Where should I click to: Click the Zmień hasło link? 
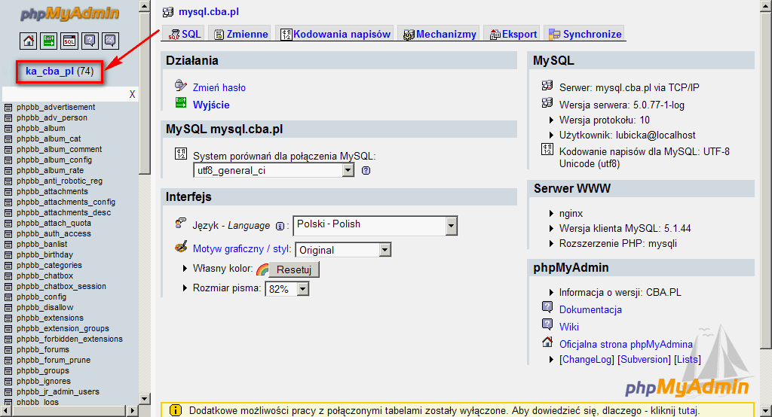point(219,87)
